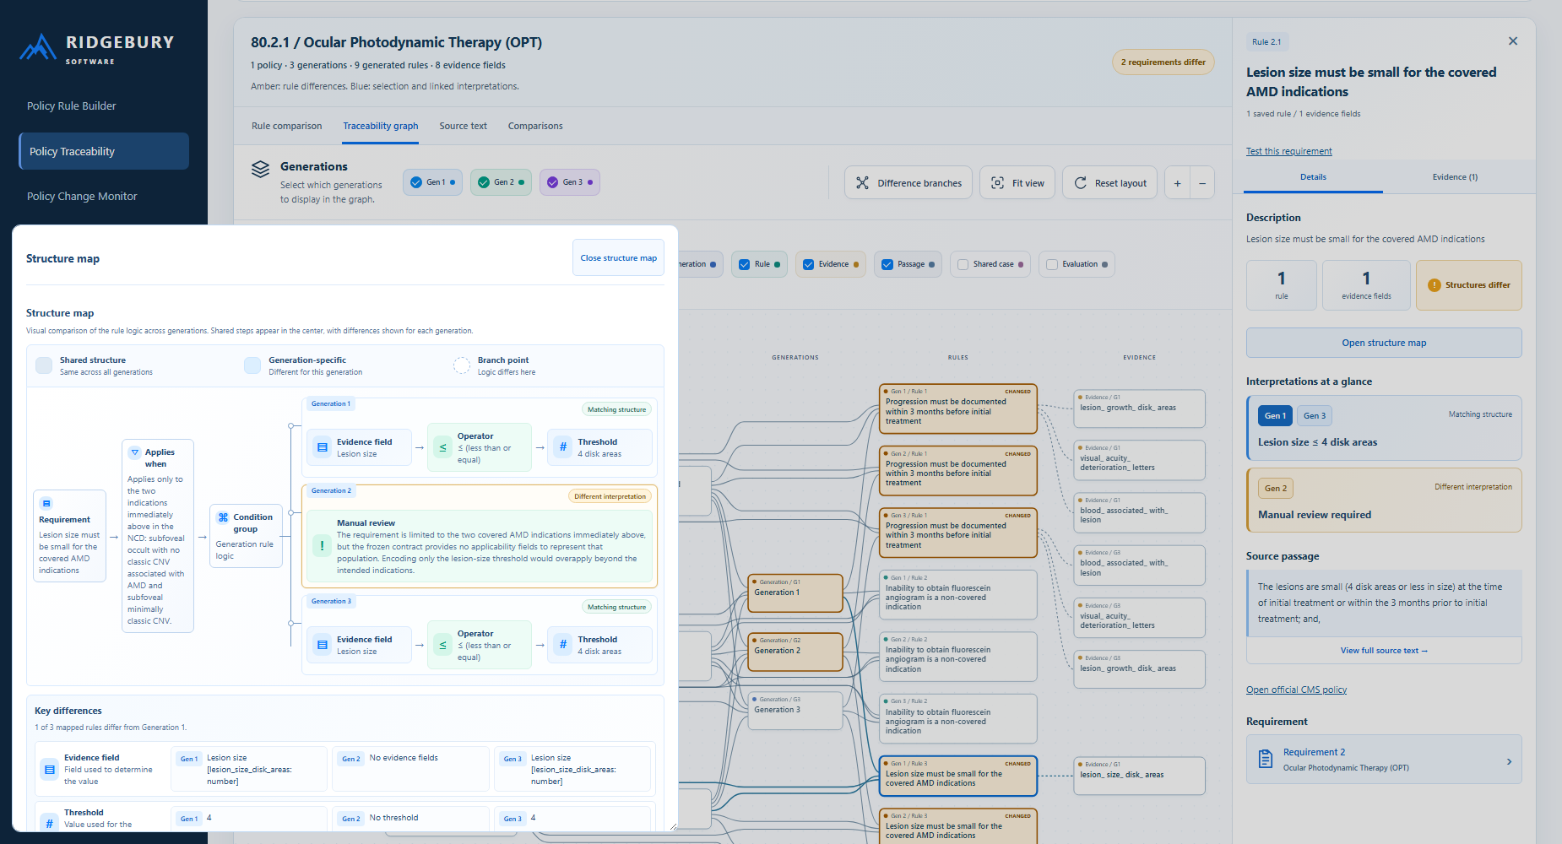Viewport: 1562px width, 844px height.
Task: Click the Ridgebury Software logo
Action: (96, 48)
